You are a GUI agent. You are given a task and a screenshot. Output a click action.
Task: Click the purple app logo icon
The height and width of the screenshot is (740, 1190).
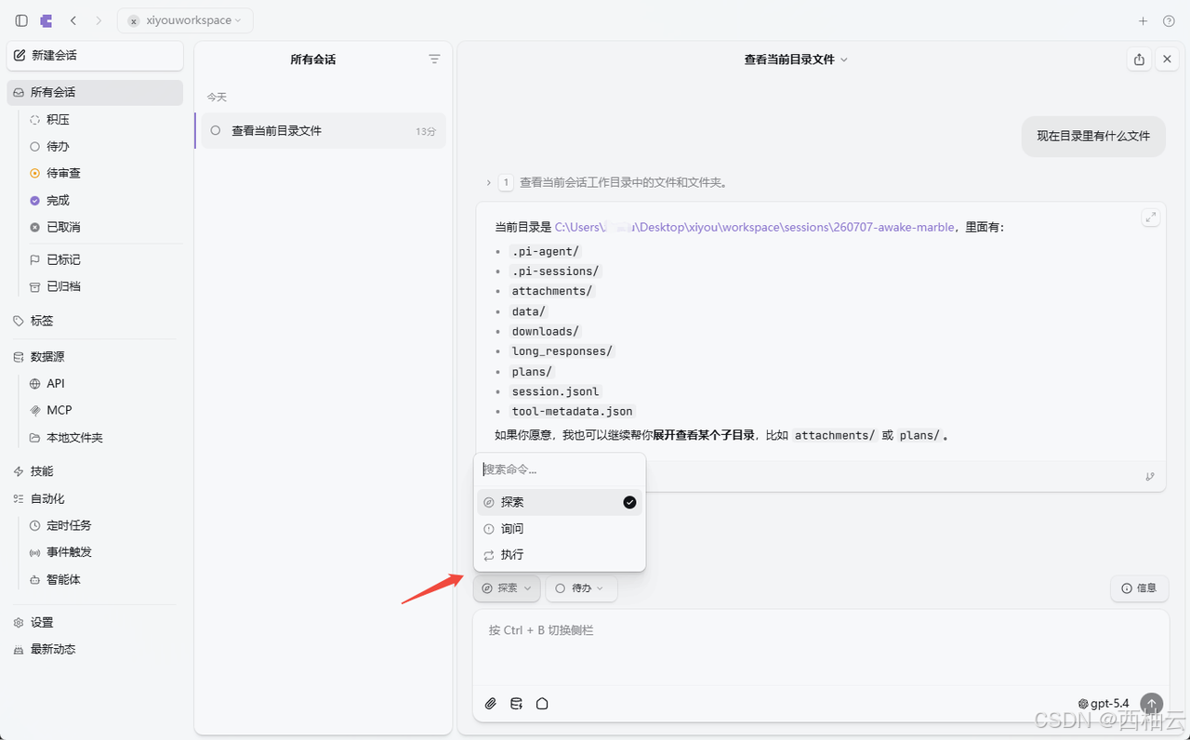click(46, 20)
